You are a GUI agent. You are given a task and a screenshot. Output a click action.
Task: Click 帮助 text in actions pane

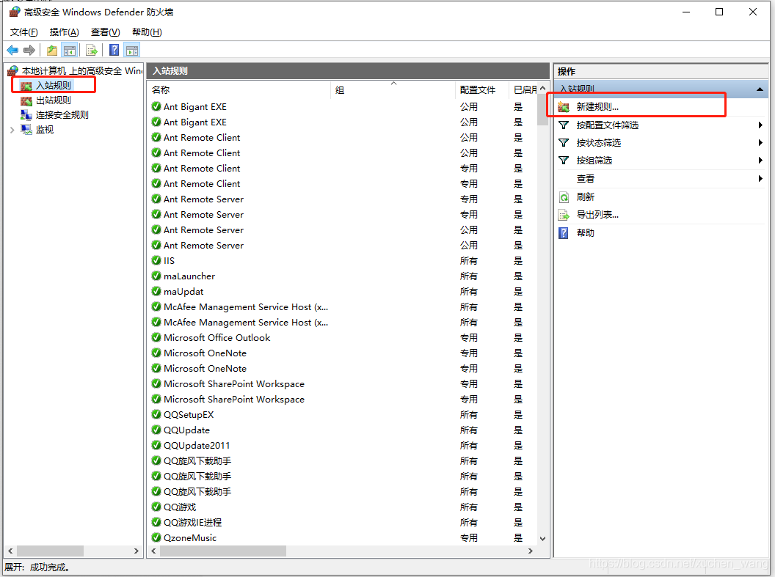[585, 233]
